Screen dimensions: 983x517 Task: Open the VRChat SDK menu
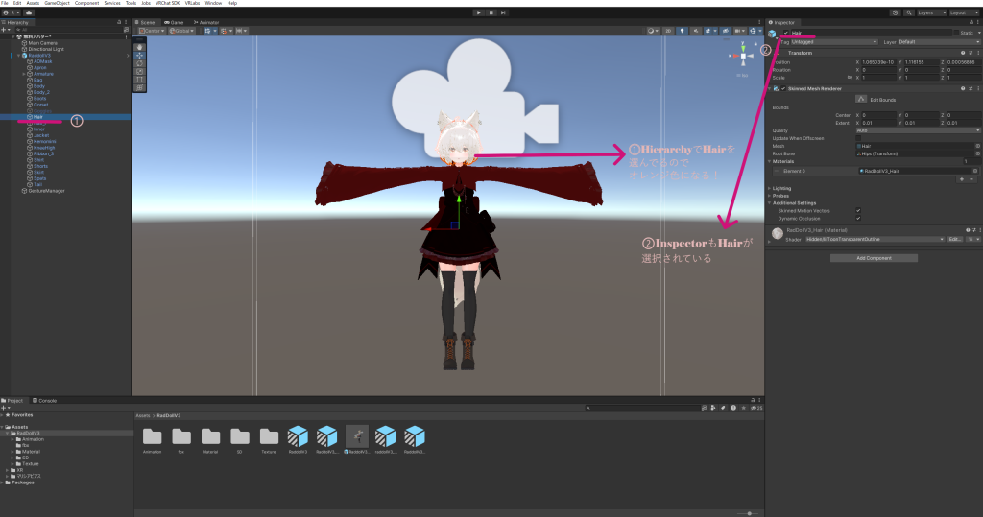[x=168, y=3]
